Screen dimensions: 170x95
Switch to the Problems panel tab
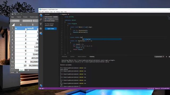(64, 57)
